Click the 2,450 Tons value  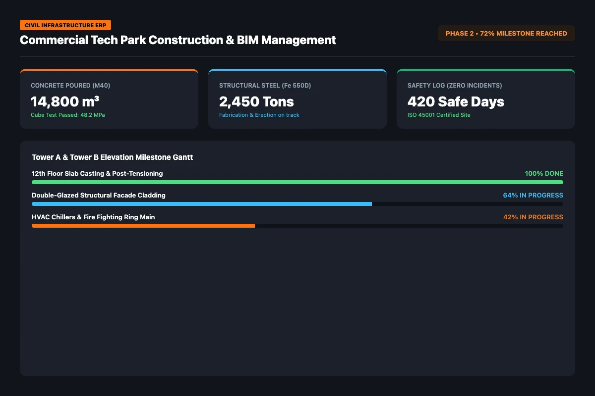[256, 101]
